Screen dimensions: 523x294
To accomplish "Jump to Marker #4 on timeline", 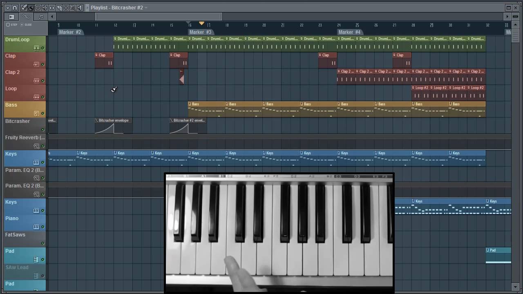I will [x=349, y=32].
